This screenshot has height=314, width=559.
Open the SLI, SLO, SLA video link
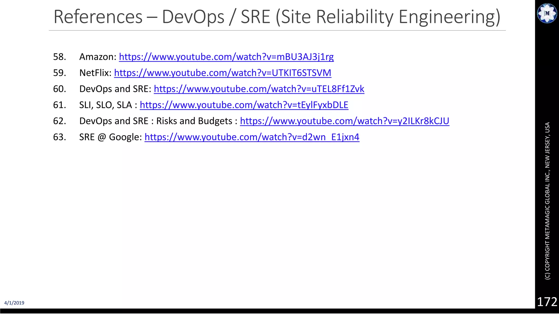coord(244,105)
